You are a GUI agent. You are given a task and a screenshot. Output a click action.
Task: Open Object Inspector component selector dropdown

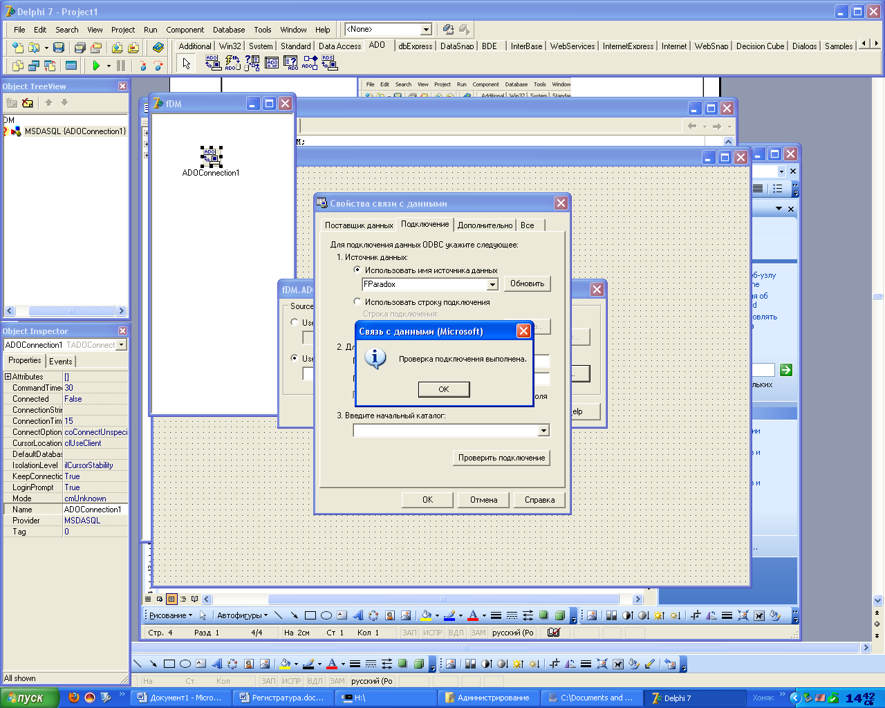point(122,344)
